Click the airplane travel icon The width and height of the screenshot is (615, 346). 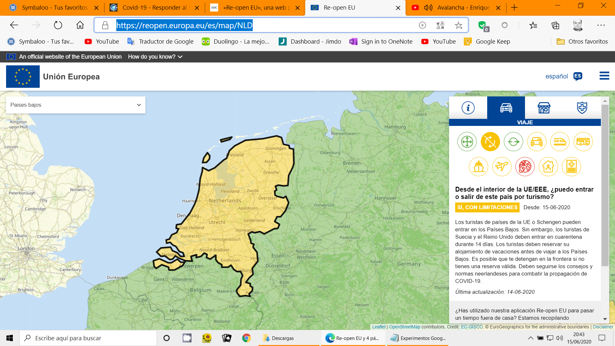pos(502,167)
